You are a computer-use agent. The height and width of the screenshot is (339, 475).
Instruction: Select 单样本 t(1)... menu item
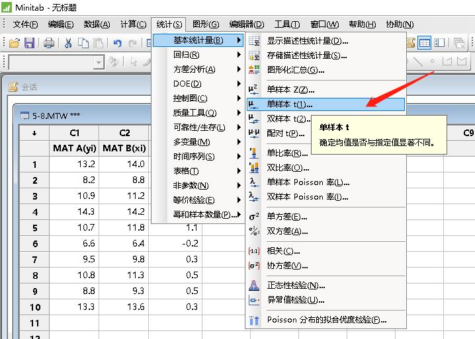tap(325, 104)
